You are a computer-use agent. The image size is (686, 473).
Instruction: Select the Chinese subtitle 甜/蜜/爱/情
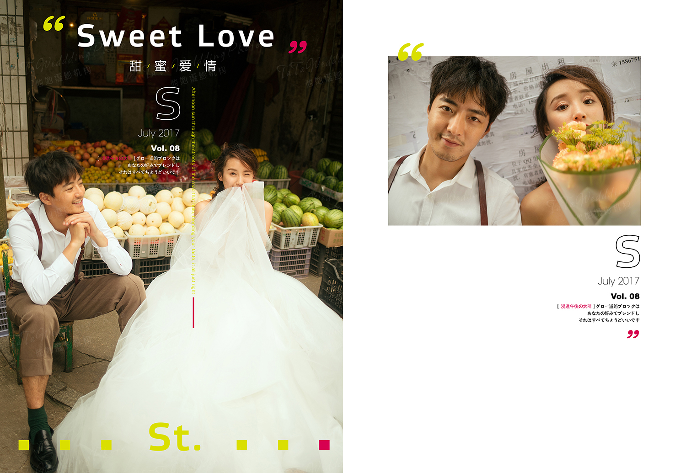[173, 66]
